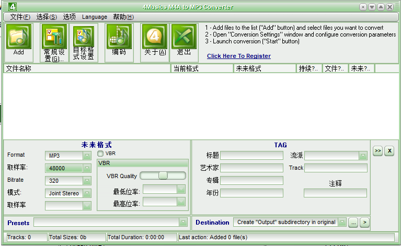Open the Language menu
Screen dimensions: 401x246
click(x=95, y=17)
